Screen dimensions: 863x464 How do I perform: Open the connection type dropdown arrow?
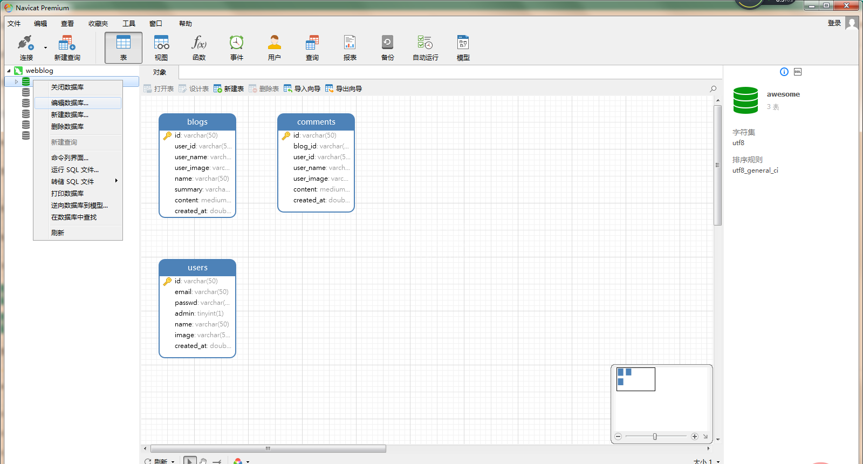point(45,48)
